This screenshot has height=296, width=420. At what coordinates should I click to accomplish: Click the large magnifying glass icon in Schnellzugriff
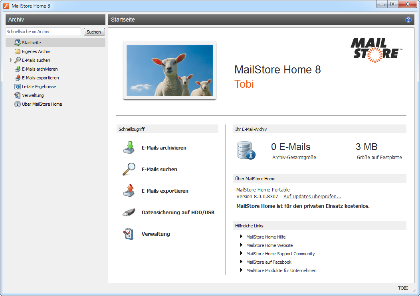coord(129,169)
